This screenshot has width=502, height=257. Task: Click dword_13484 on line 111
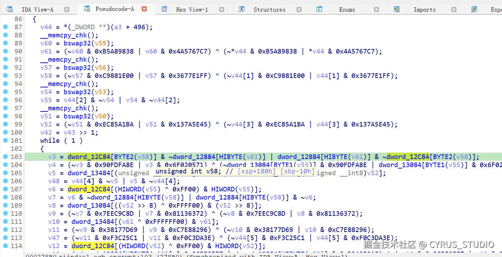(x=93, y=221)
